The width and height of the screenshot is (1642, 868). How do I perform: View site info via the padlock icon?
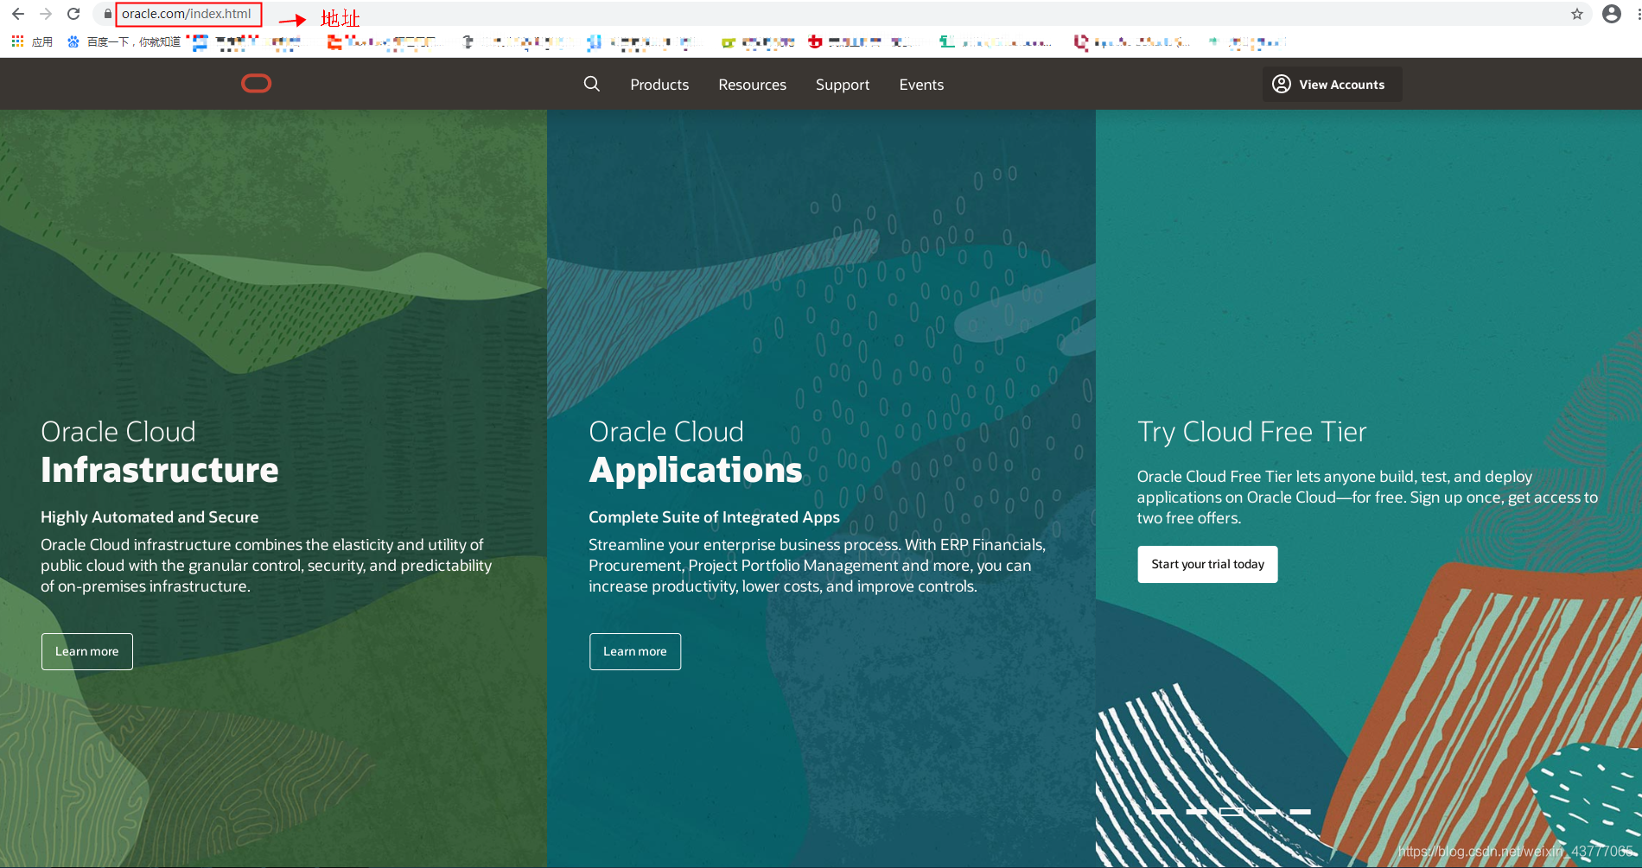[x=107, y=14]
